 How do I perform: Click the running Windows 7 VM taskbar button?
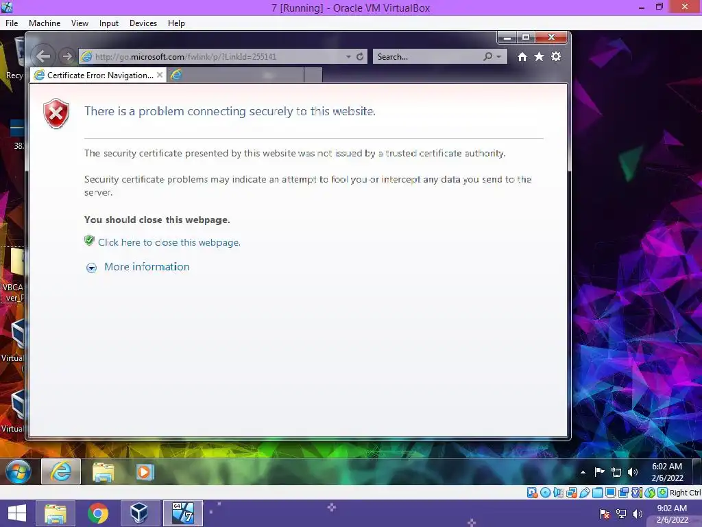(x=182, y=513)
